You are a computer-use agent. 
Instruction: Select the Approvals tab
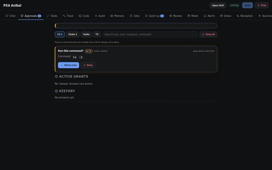(31, 16)
